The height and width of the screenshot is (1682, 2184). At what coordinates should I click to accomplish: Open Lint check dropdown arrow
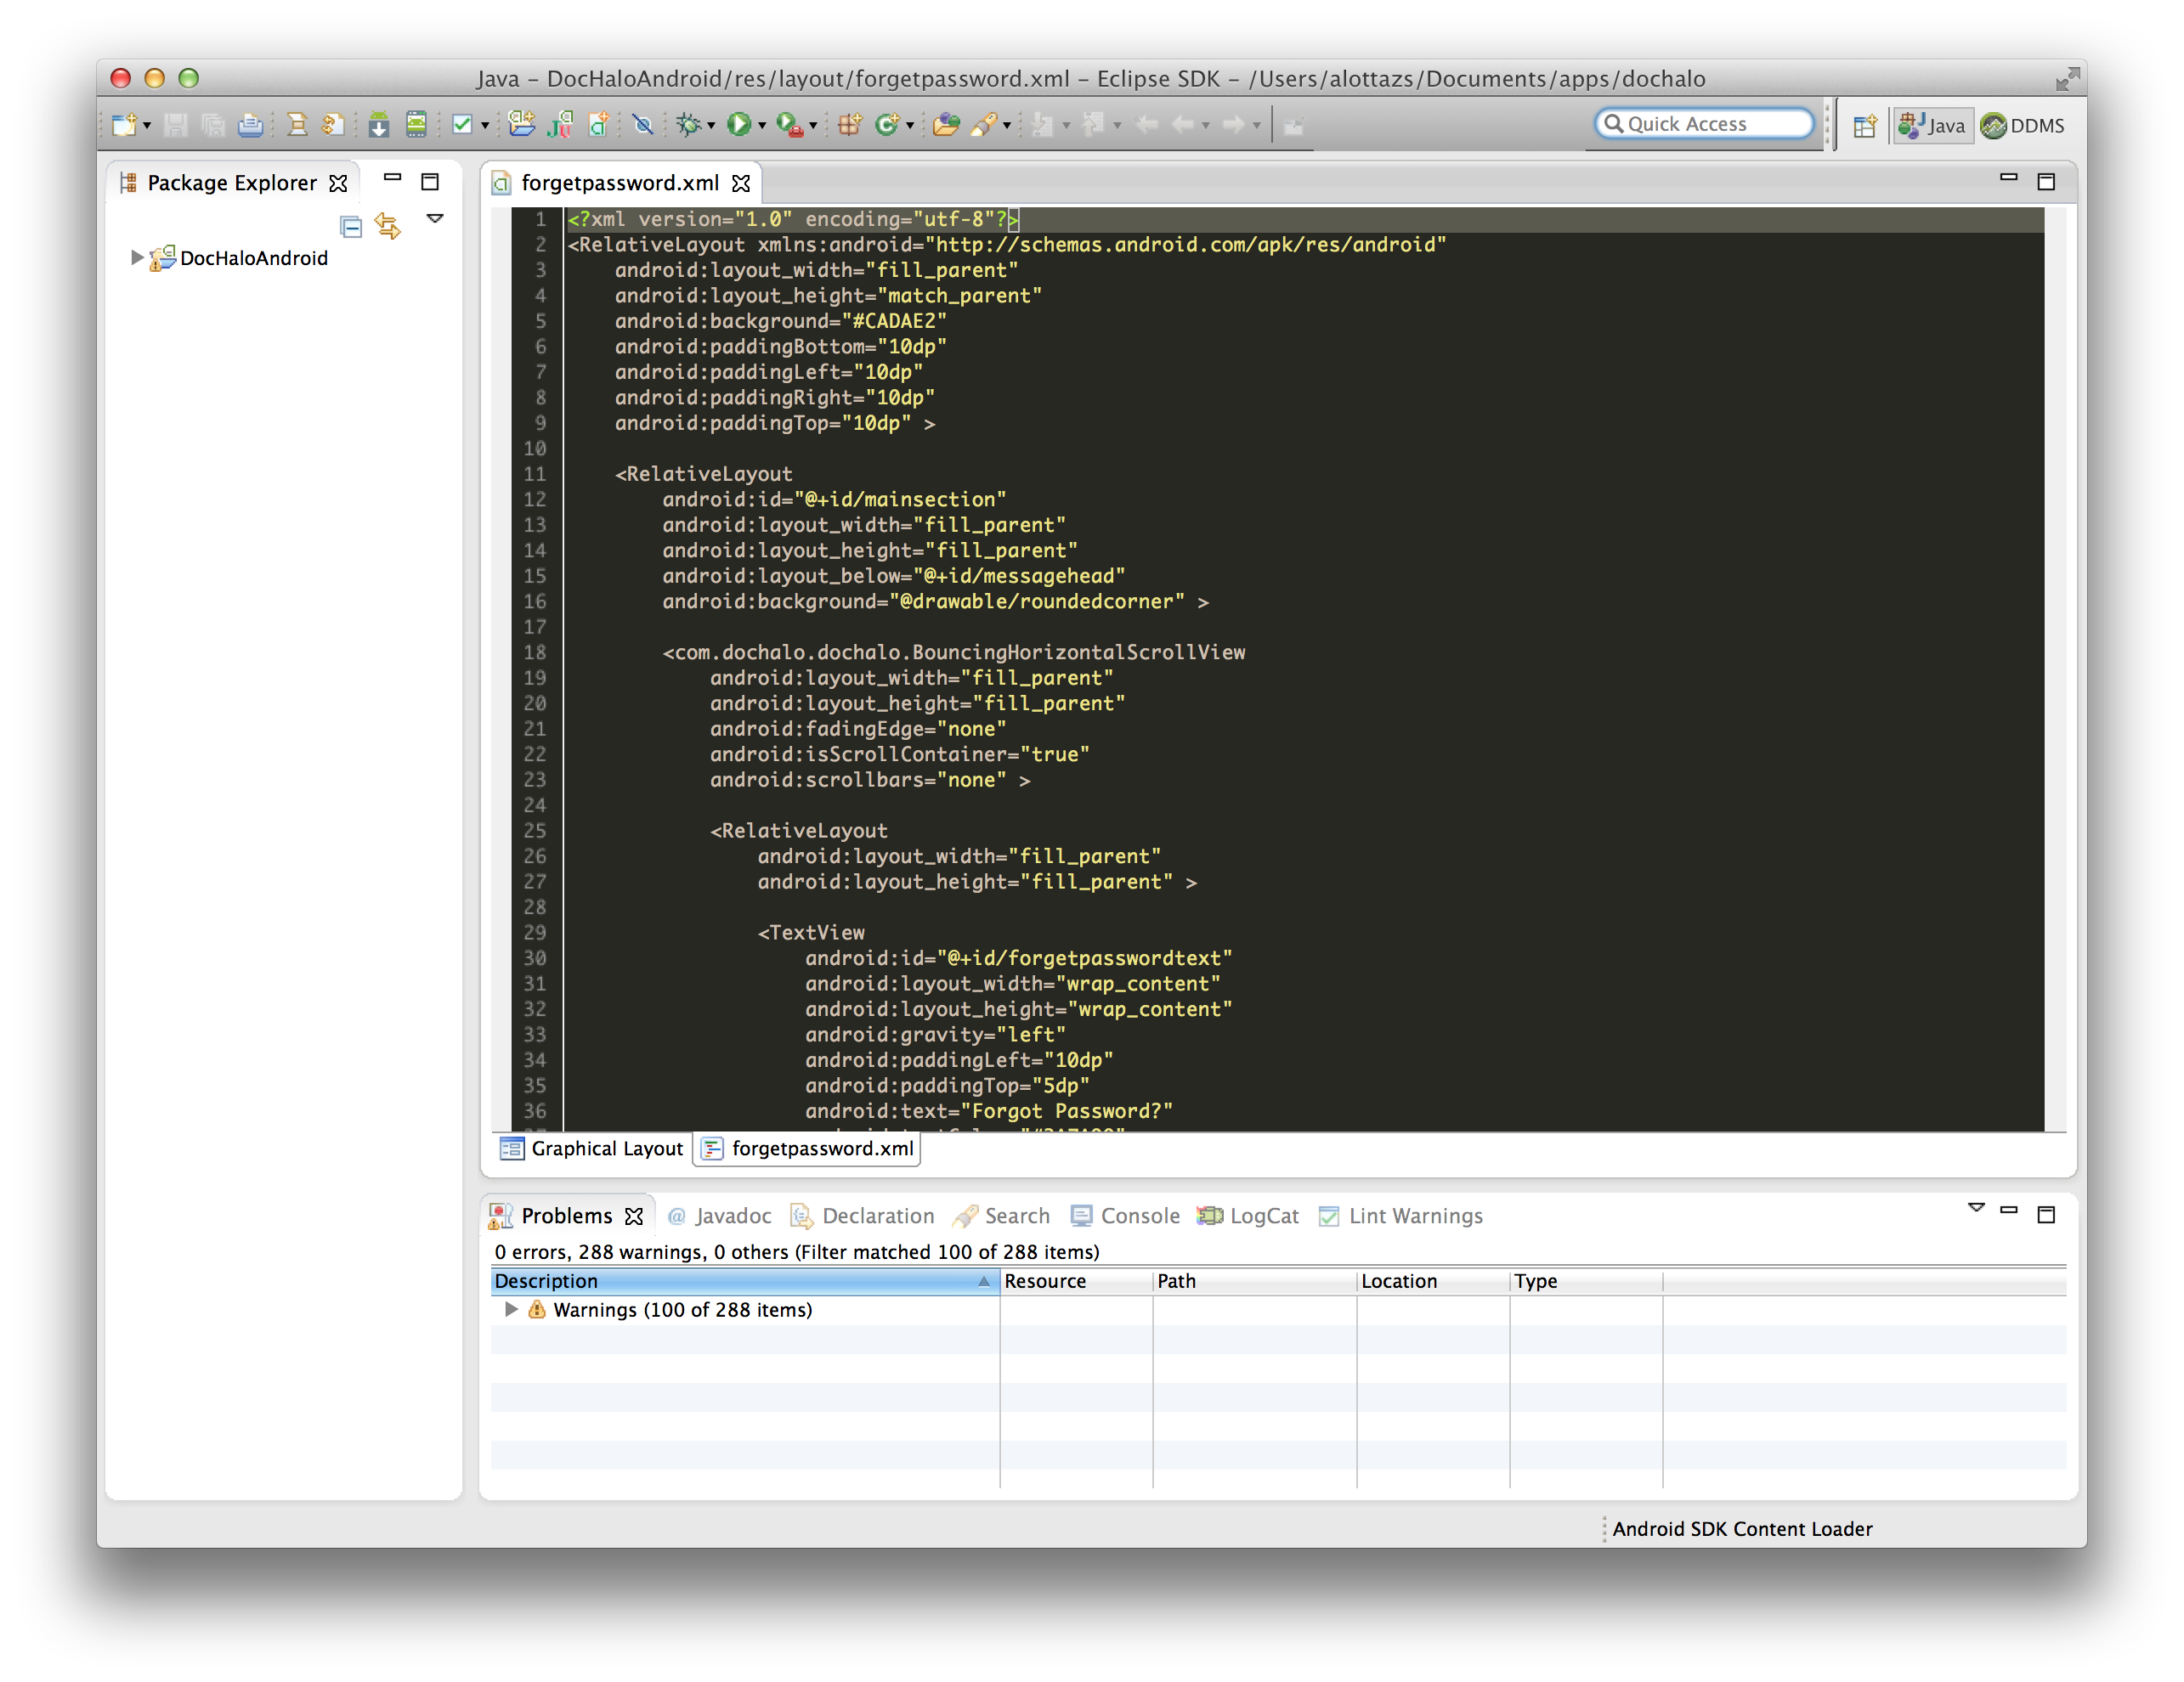point(485,126)
